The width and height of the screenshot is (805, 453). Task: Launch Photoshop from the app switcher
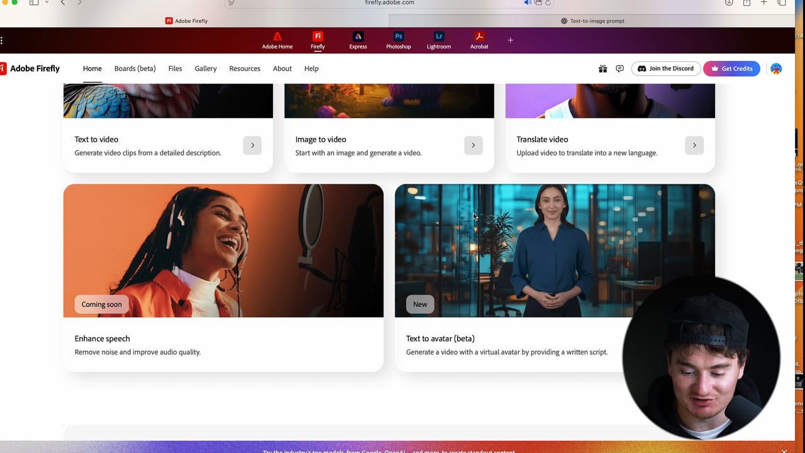click(x=398, y=40)
